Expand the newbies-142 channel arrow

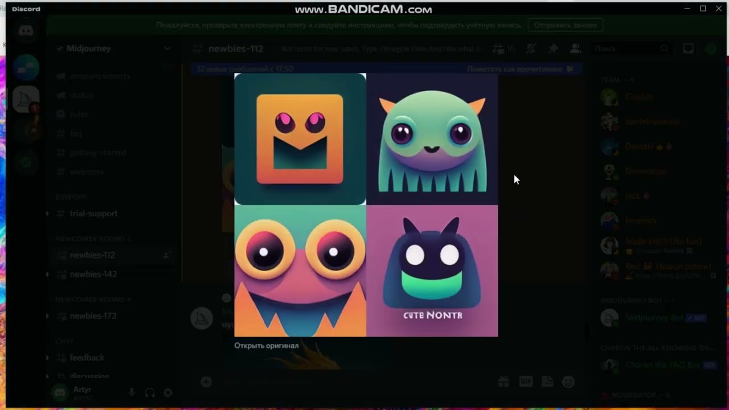click(47, 274)
